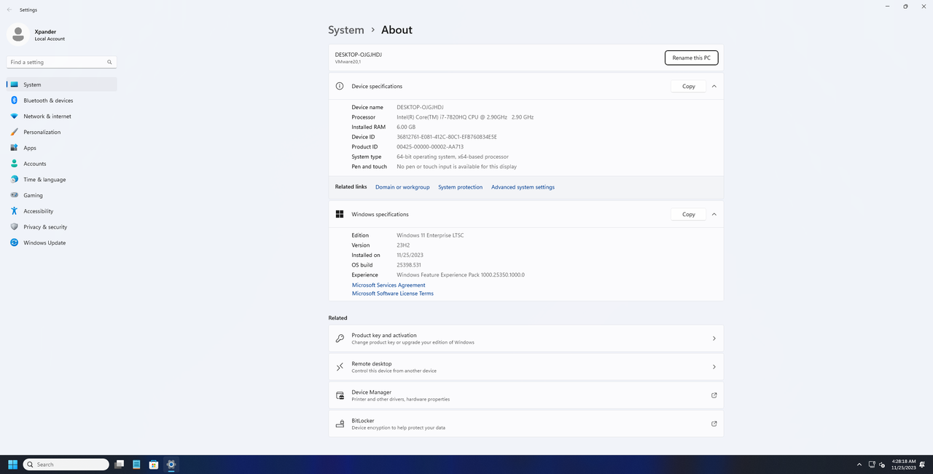Click the key icon beside Product key and activation

[x=340, y=339]
